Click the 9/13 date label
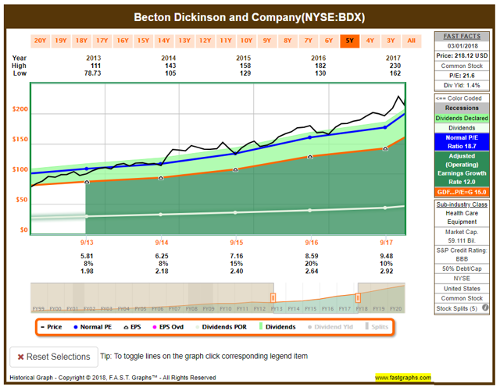Screen dimensions: 500x391 tap(87, 243)
